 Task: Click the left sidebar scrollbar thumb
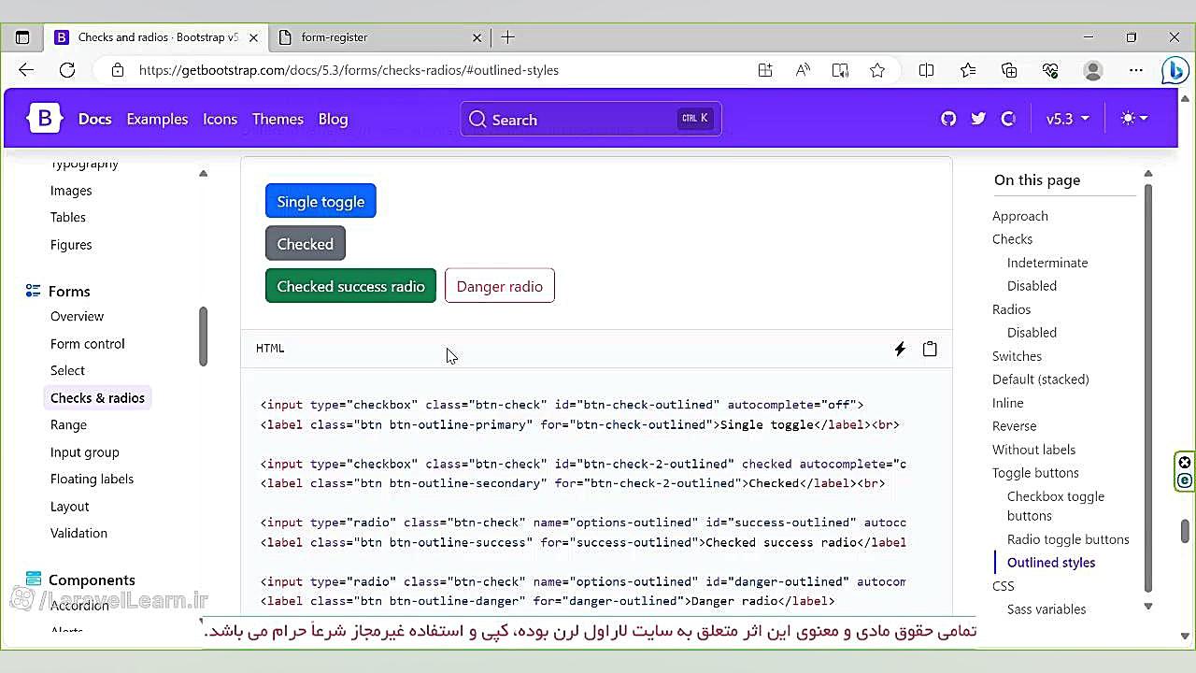pyautogui.click(x=204, y=336)
